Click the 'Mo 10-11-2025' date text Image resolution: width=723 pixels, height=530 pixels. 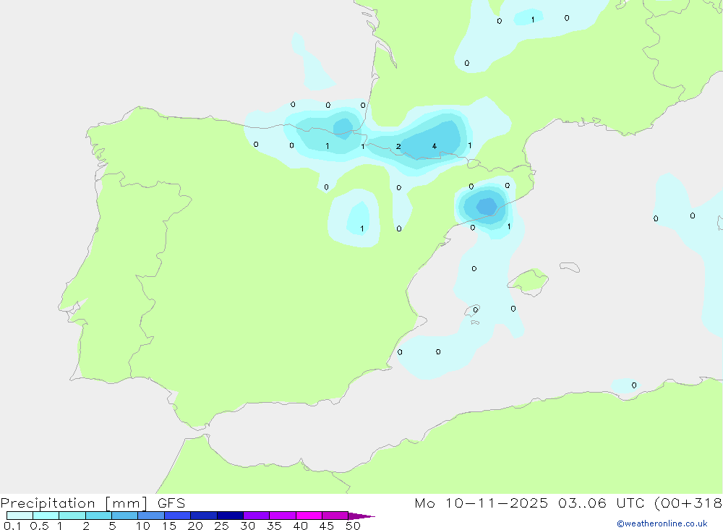[x=481, y=503]
